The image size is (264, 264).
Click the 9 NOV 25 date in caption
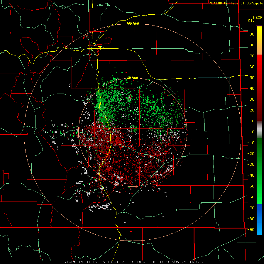coord(177,262)
